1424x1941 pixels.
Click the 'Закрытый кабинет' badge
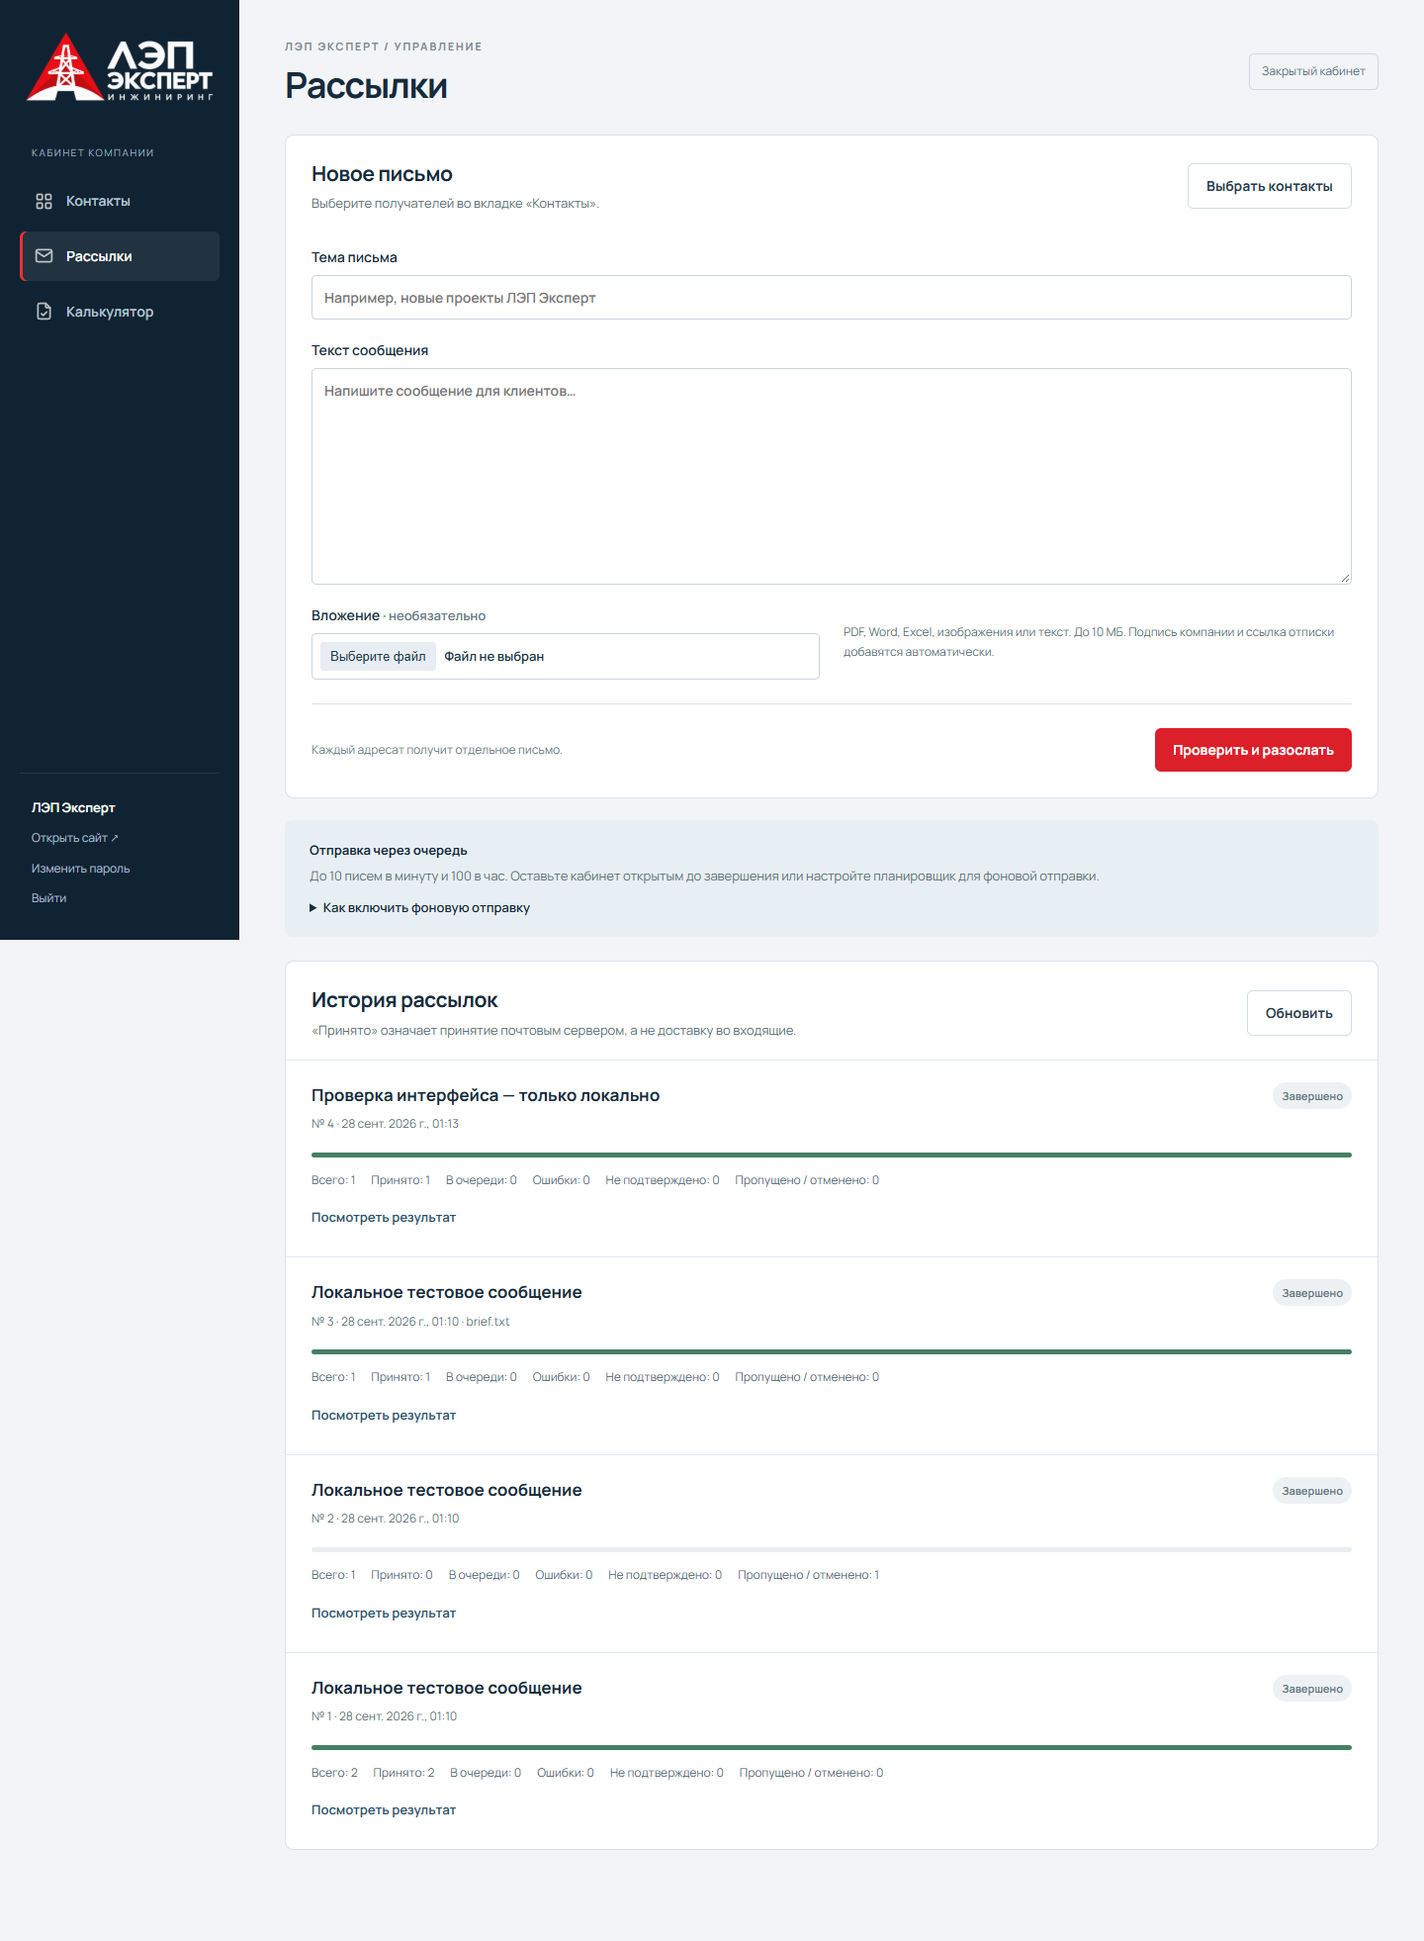(x=1313, y=71)
